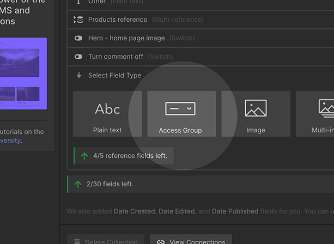334x244 pixels.
Task: Click switch icon for Hero - home page image
Action: click(78, 38)
